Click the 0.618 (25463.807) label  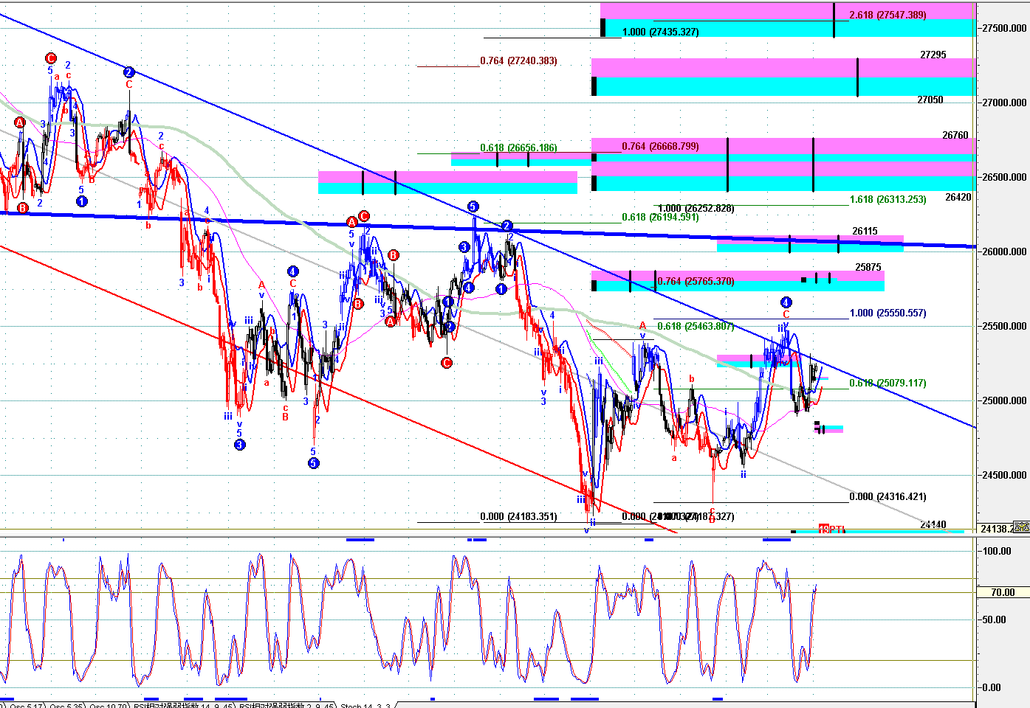696,326
